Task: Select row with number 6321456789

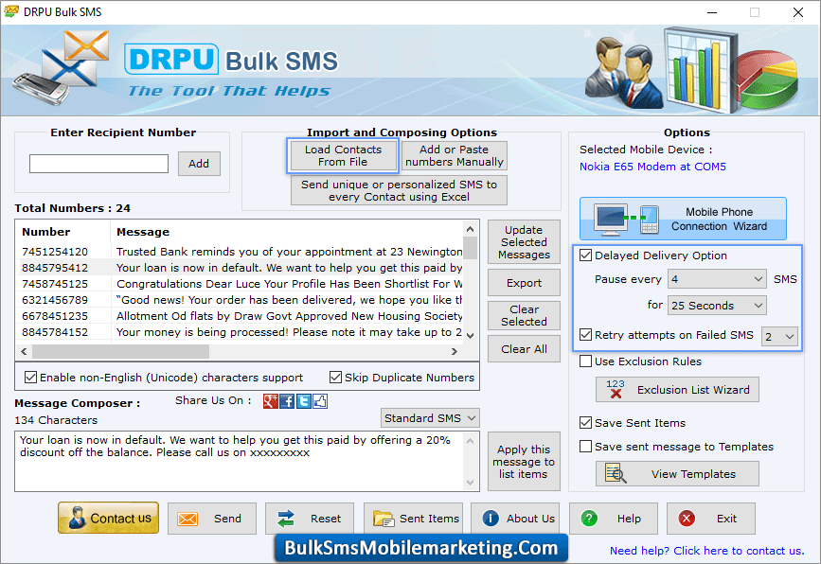Action: click(241, 300)
